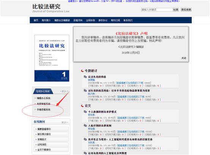Open 期刊简介 navigation item

pyautogui.click(x=46, y=20)
